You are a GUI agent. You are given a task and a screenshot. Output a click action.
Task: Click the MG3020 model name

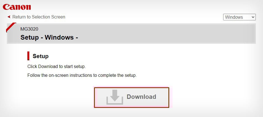click(29, 29)
